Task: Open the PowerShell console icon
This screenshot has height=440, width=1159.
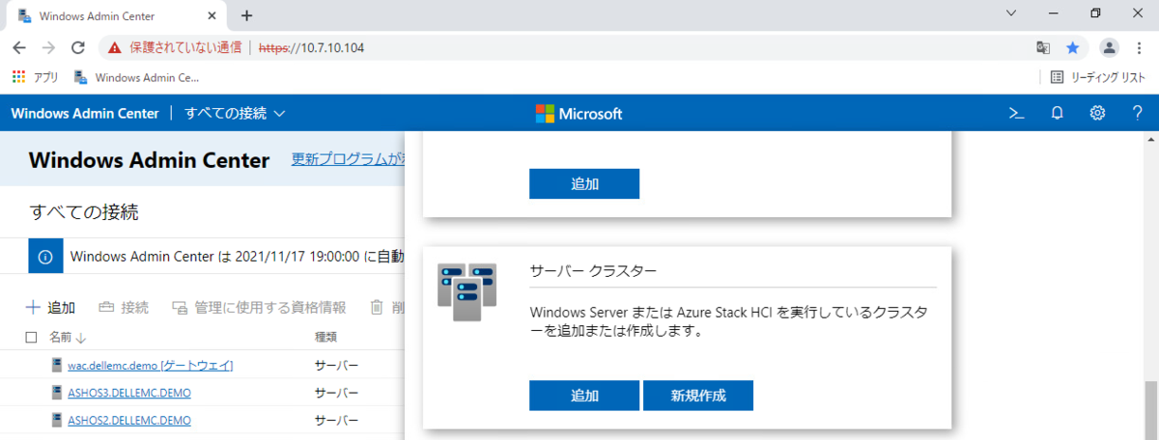Action: (1016, 113)
